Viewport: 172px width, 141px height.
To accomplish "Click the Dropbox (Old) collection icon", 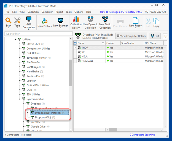I will coord(32,117).
